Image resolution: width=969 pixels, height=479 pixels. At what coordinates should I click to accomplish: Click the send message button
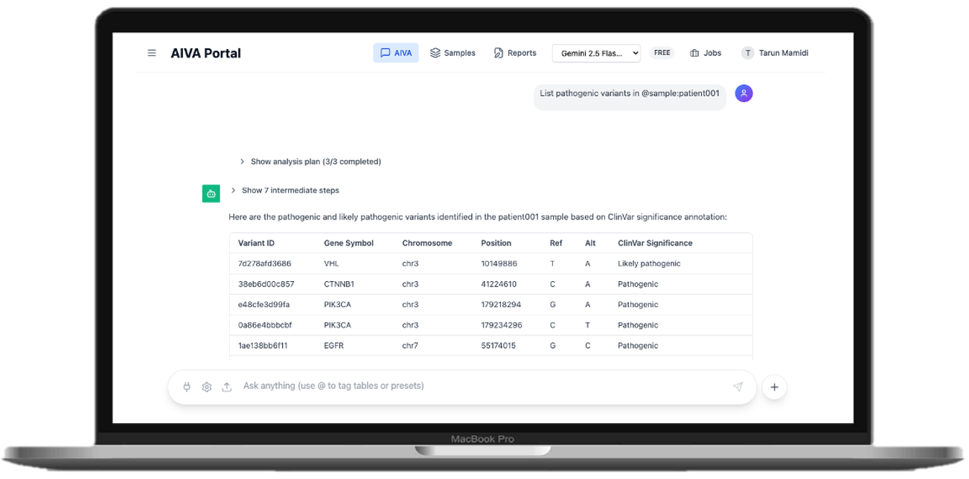(738, 386)
